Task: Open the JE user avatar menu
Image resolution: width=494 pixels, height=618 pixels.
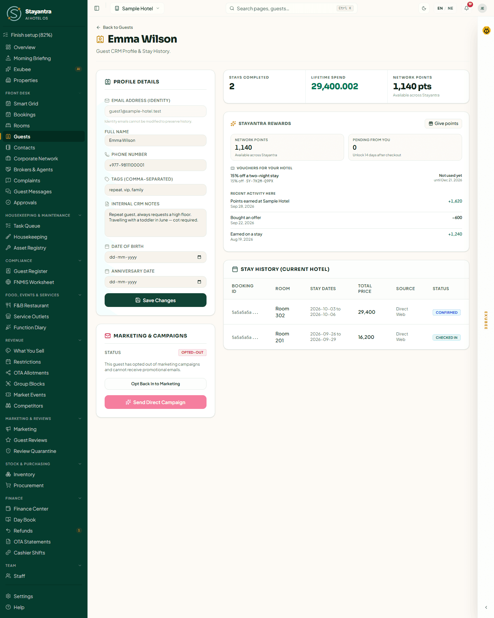Action: pyautogui.click(x=482, y=8)
